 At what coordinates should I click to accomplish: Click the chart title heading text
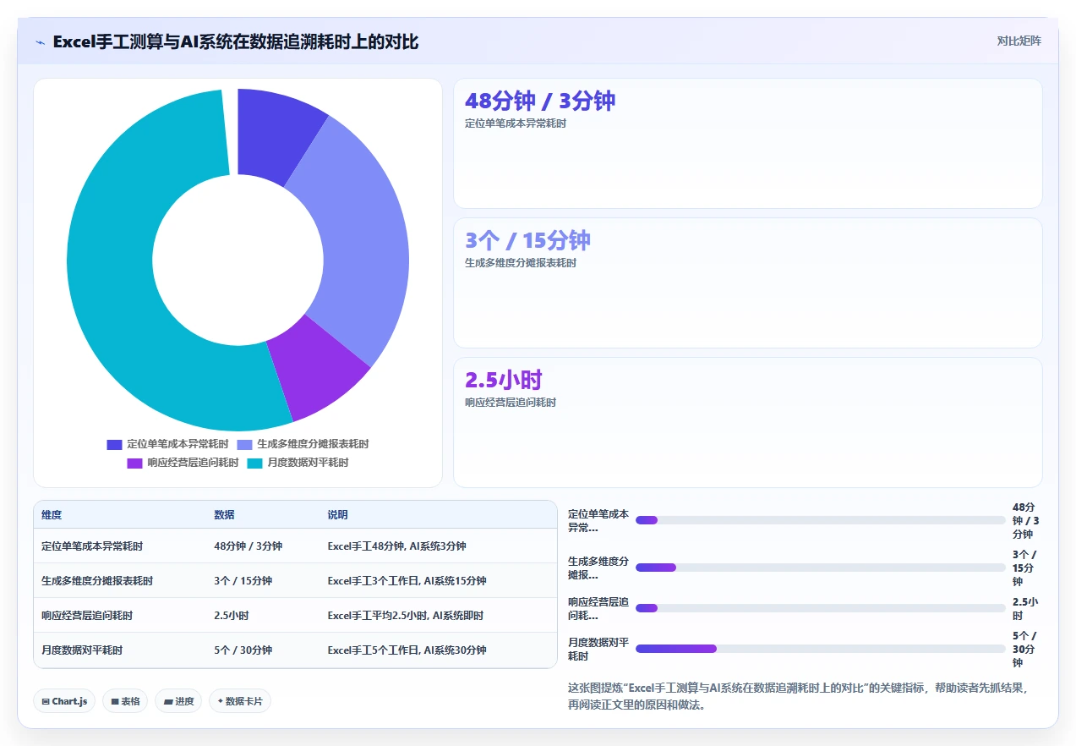tap(236, 41)
